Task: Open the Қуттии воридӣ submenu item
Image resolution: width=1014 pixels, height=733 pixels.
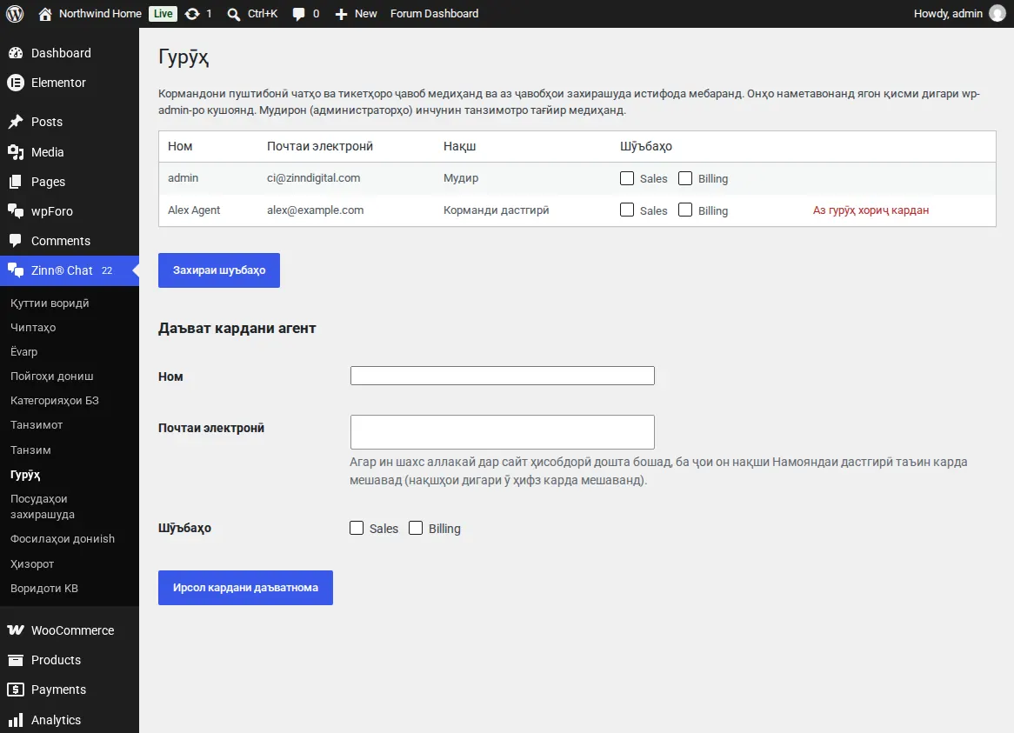Action: pos(50,303)
